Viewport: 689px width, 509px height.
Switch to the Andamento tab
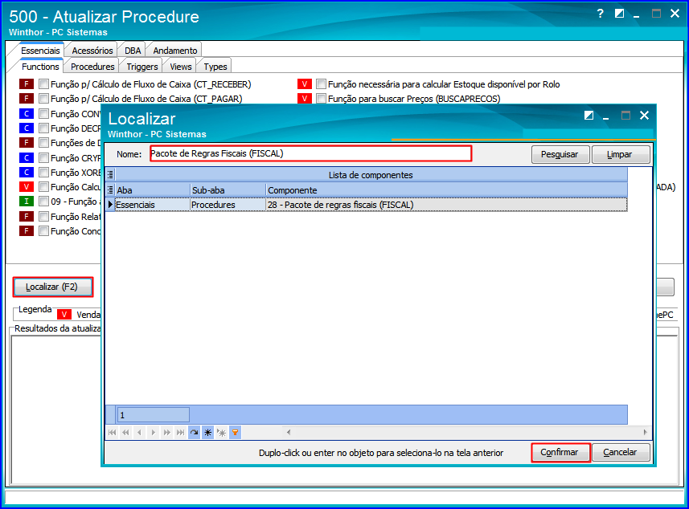tap(175, 51)
